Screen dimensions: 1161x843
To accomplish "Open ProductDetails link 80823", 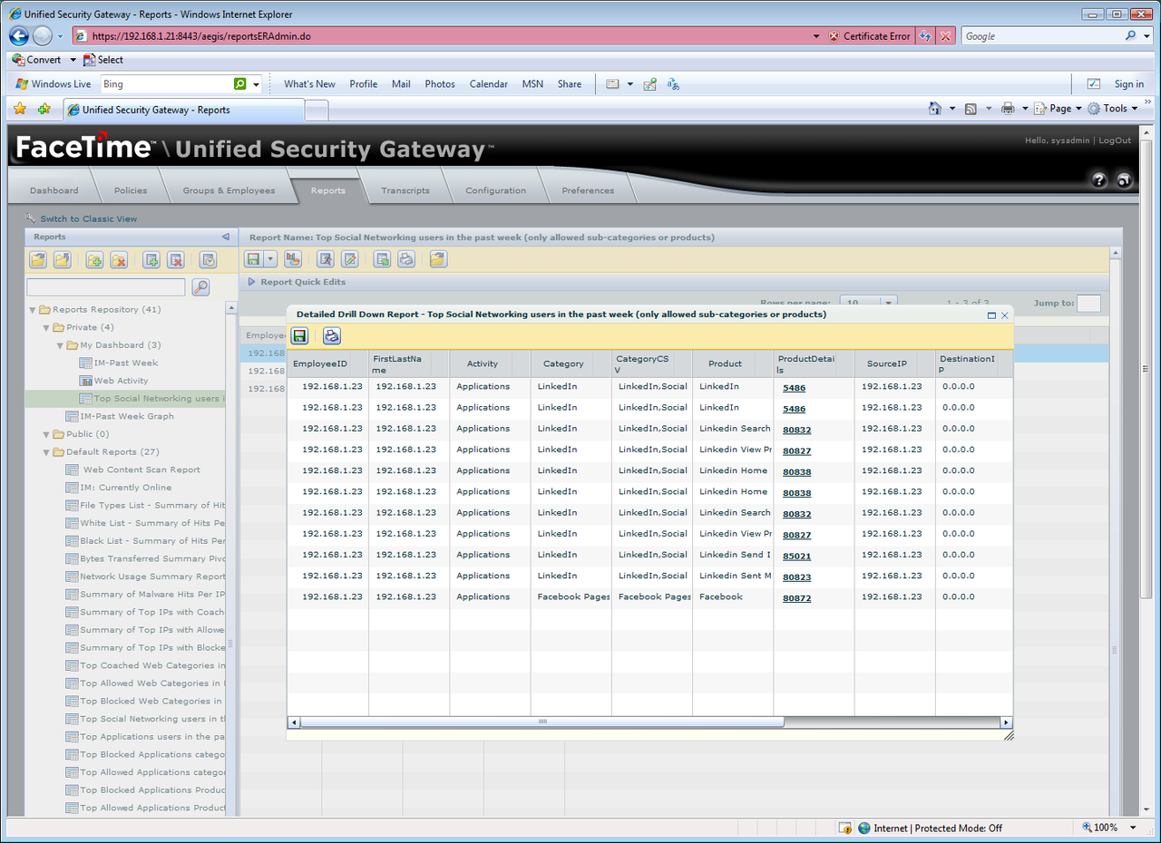I will [x=796, y=577].
